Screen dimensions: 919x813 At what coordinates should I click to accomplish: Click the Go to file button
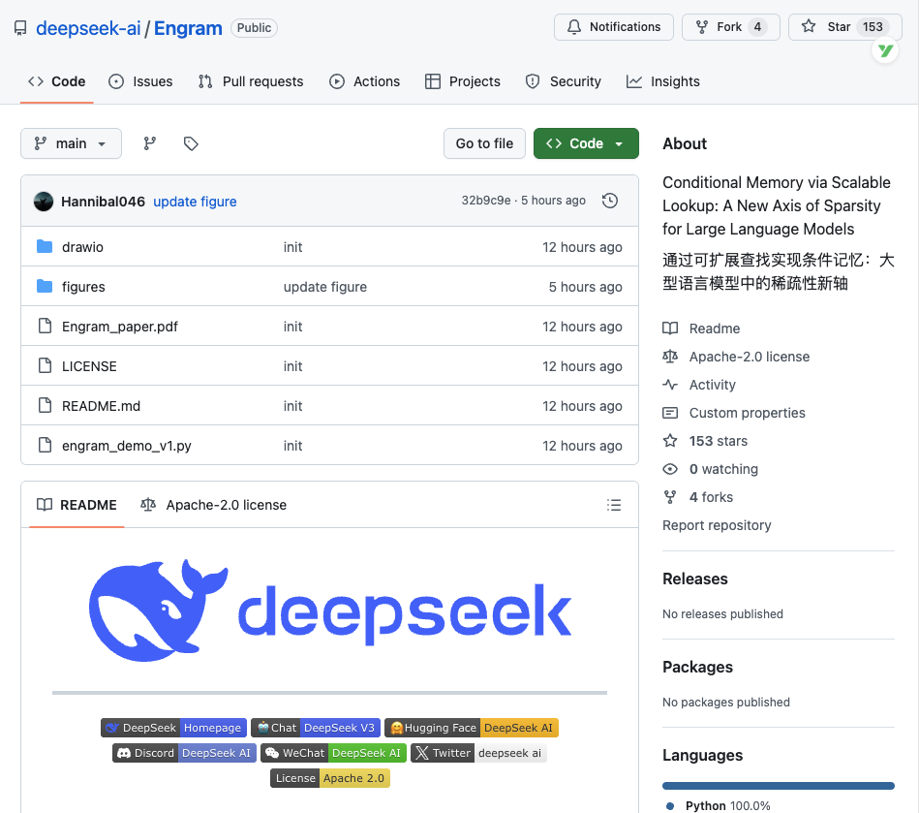pos(484,142)
